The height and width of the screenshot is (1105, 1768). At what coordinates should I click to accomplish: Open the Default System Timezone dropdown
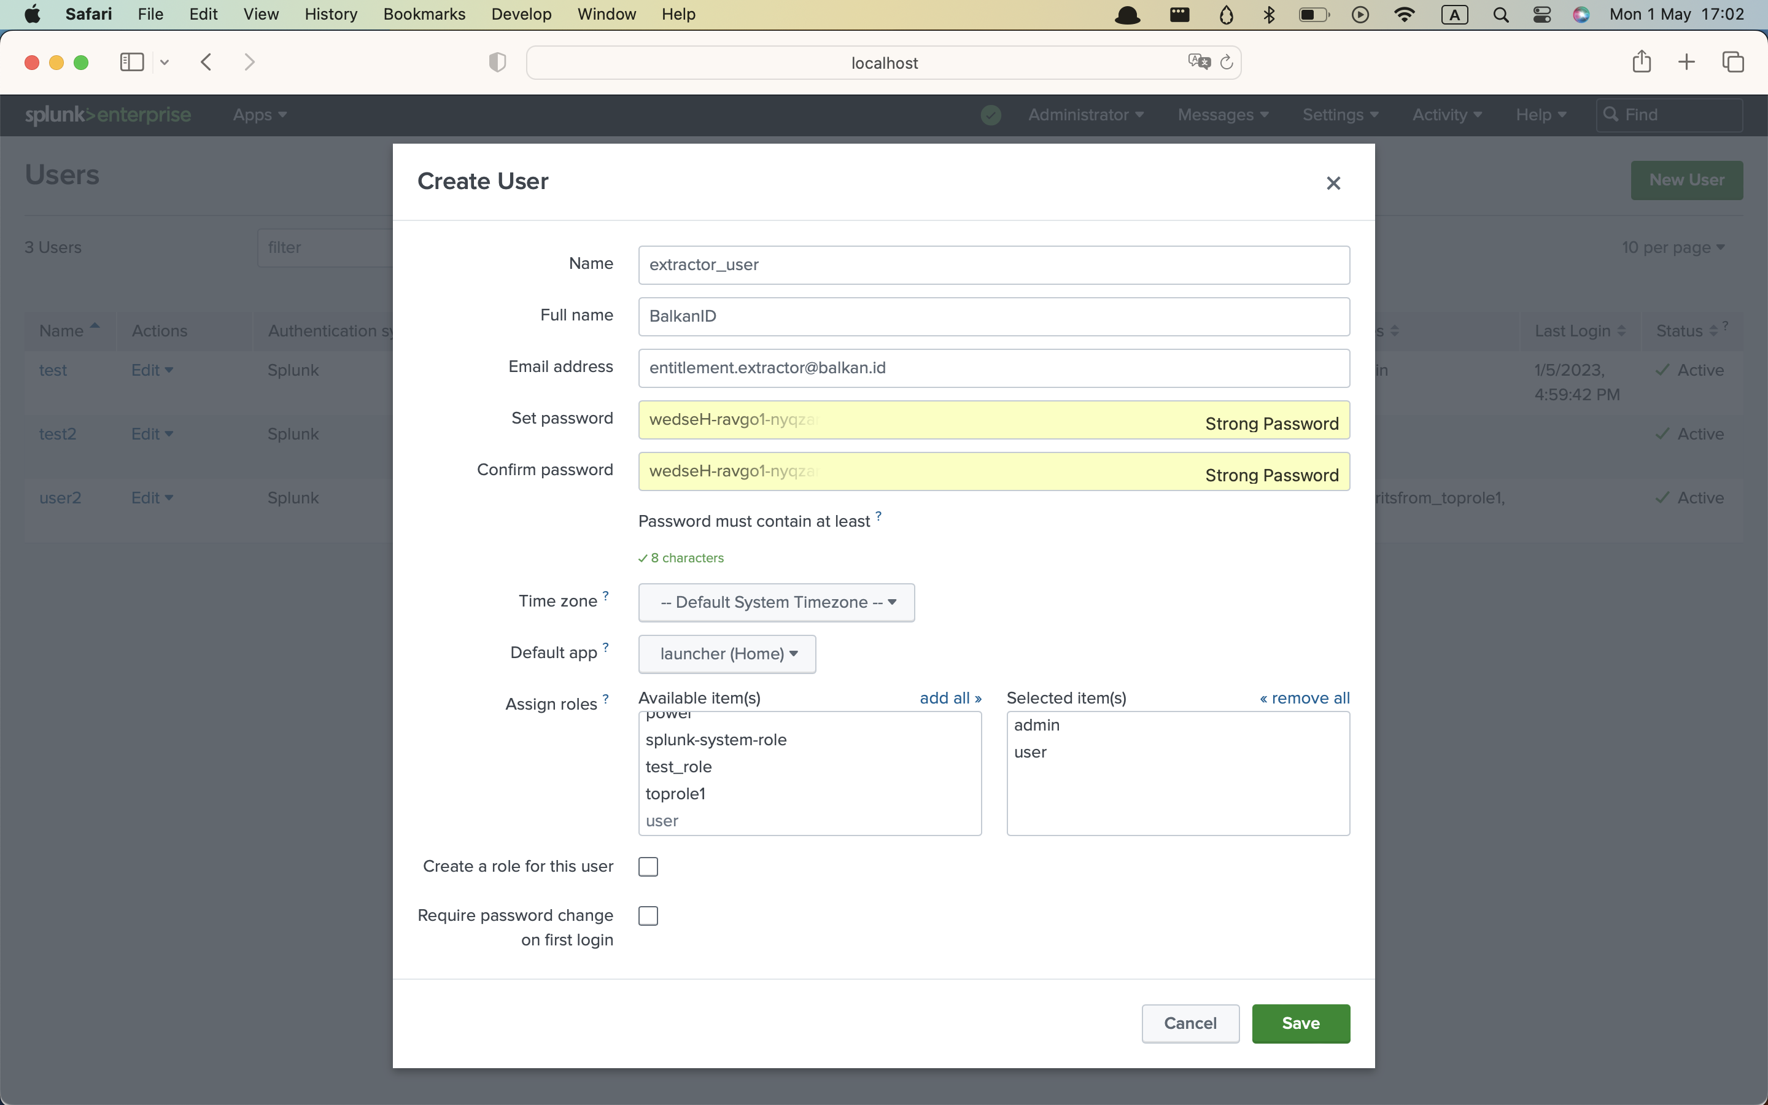776,602
